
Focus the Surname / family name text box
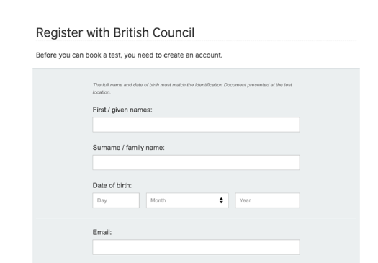click(196, 162)
